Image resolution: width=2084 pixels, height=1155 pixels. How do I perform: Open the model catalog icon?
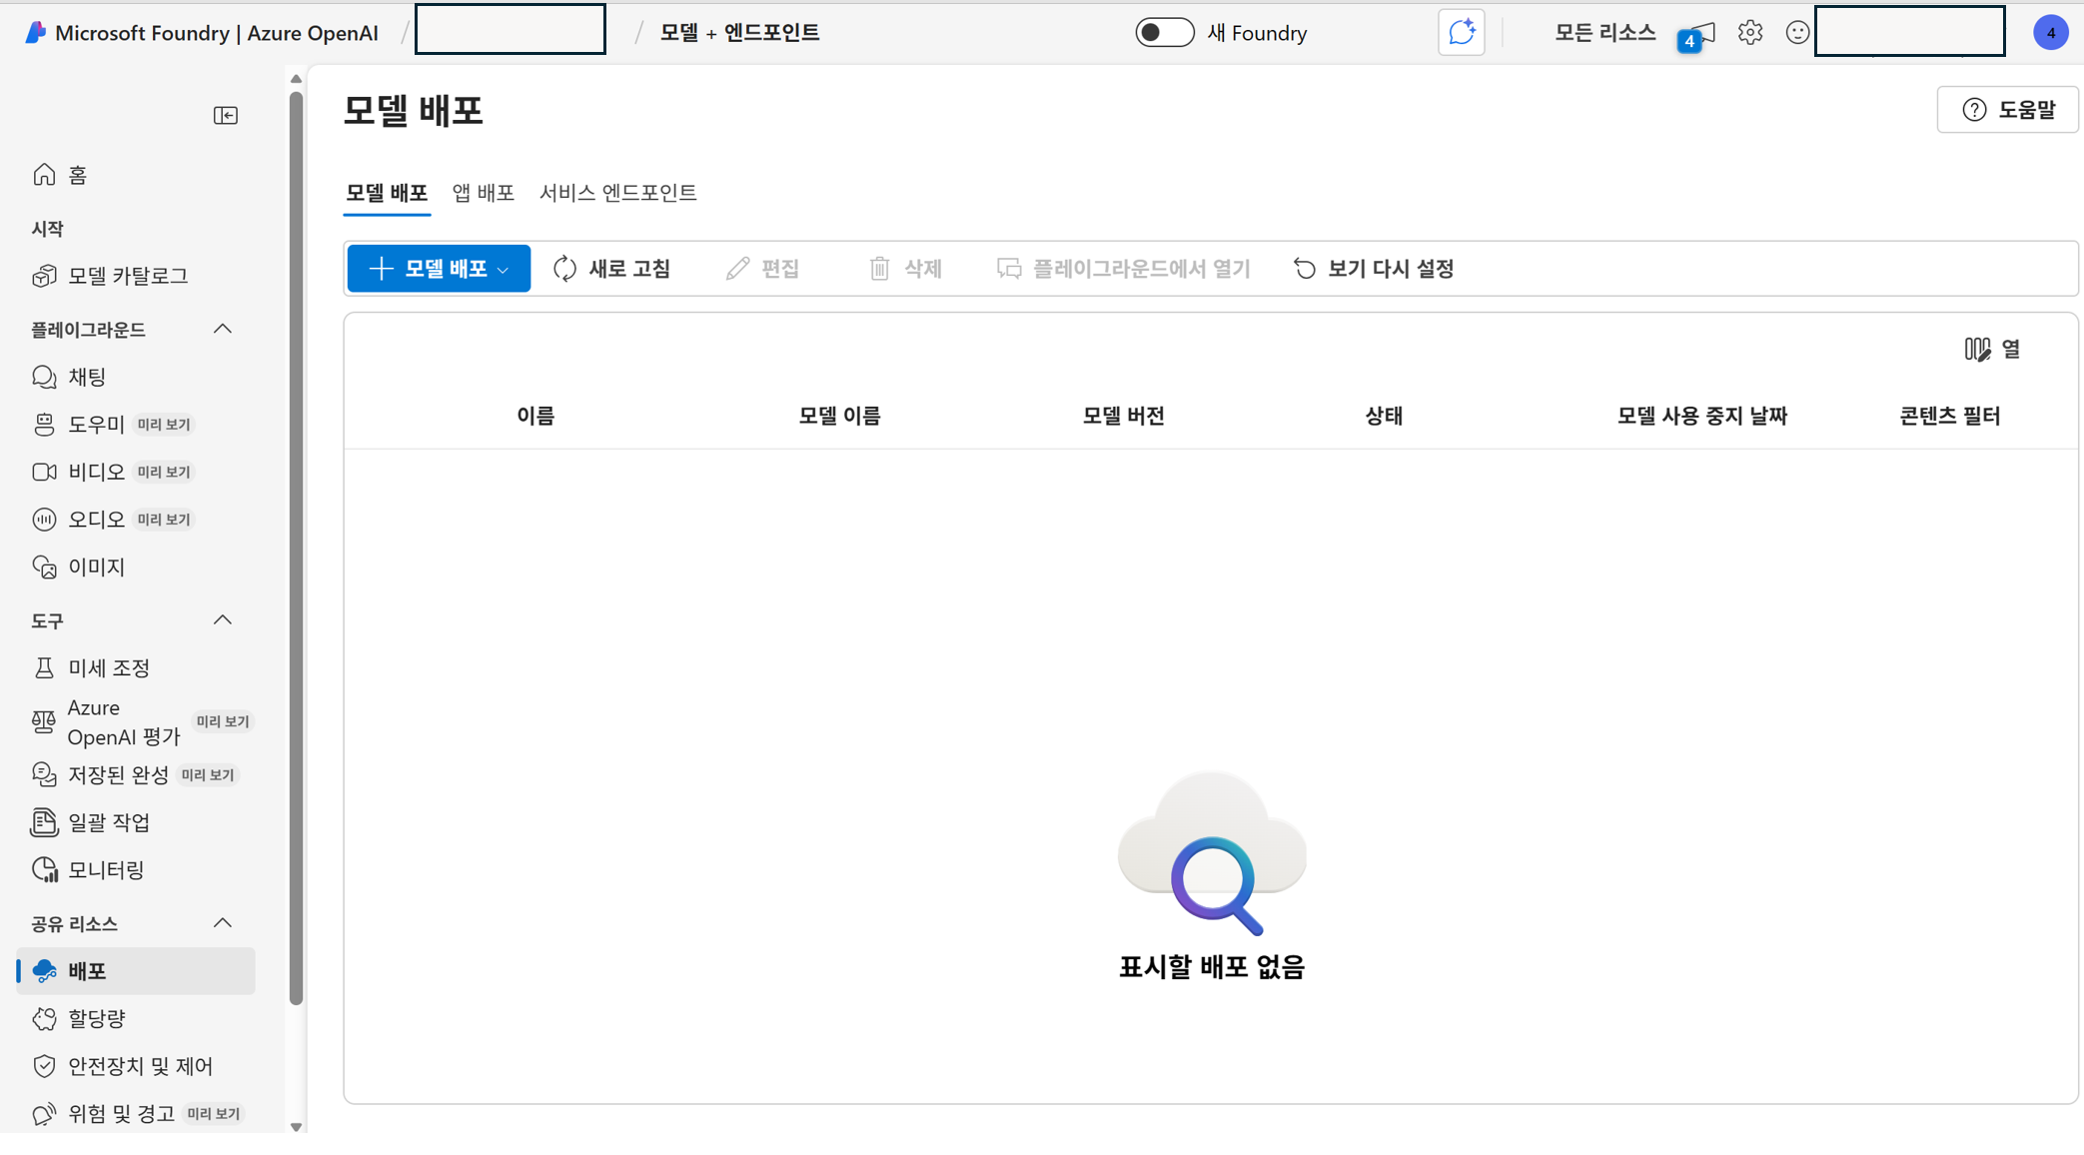pos(44,276)
